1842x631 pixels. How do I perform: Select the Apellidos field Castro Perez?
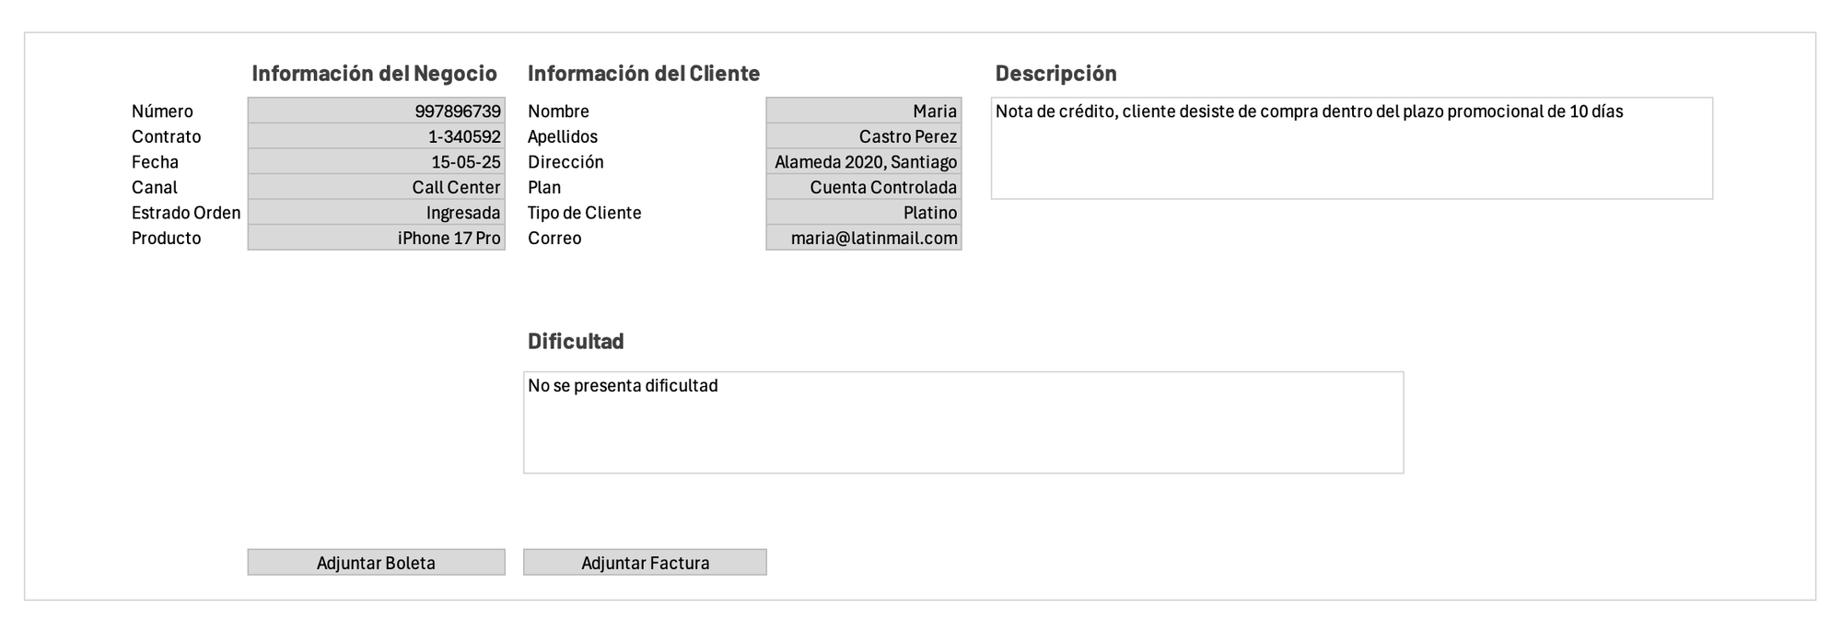[863, 136]
